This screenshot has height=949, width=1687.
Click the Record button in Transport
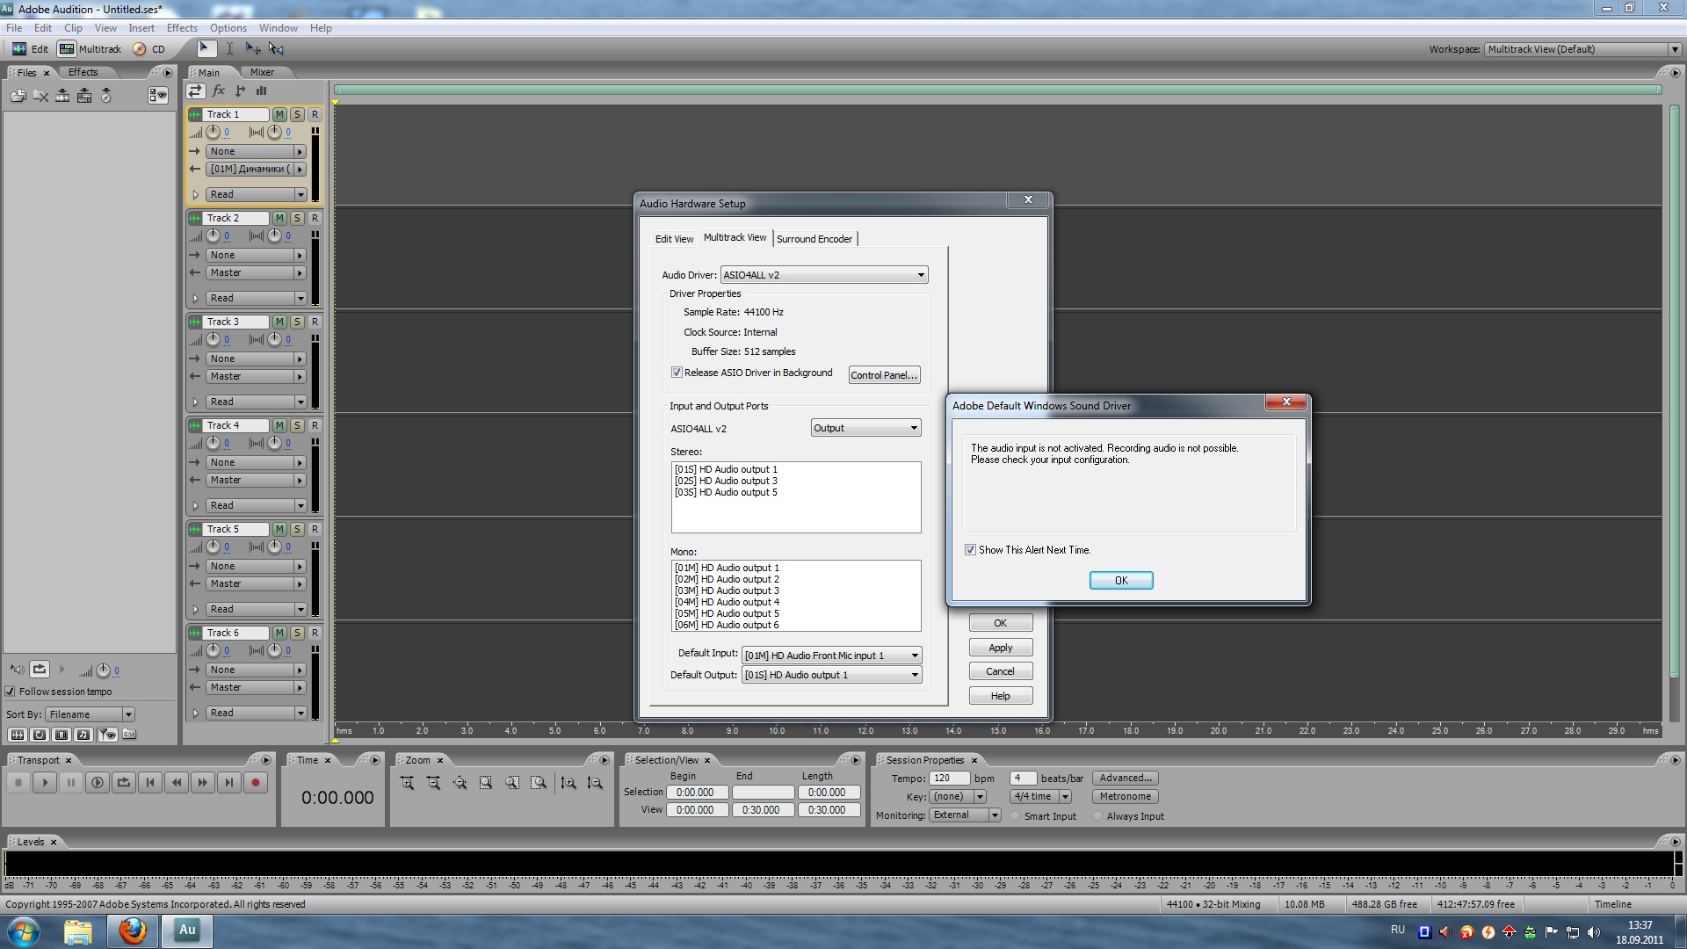click(x=256, y=782)
